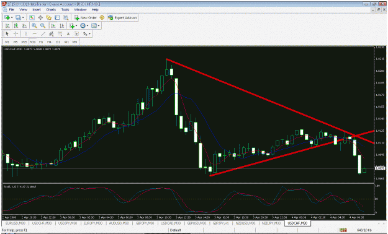Open the Tools menu
The height and width of the screenshot is (234, 388).
(x=65, y=10)
